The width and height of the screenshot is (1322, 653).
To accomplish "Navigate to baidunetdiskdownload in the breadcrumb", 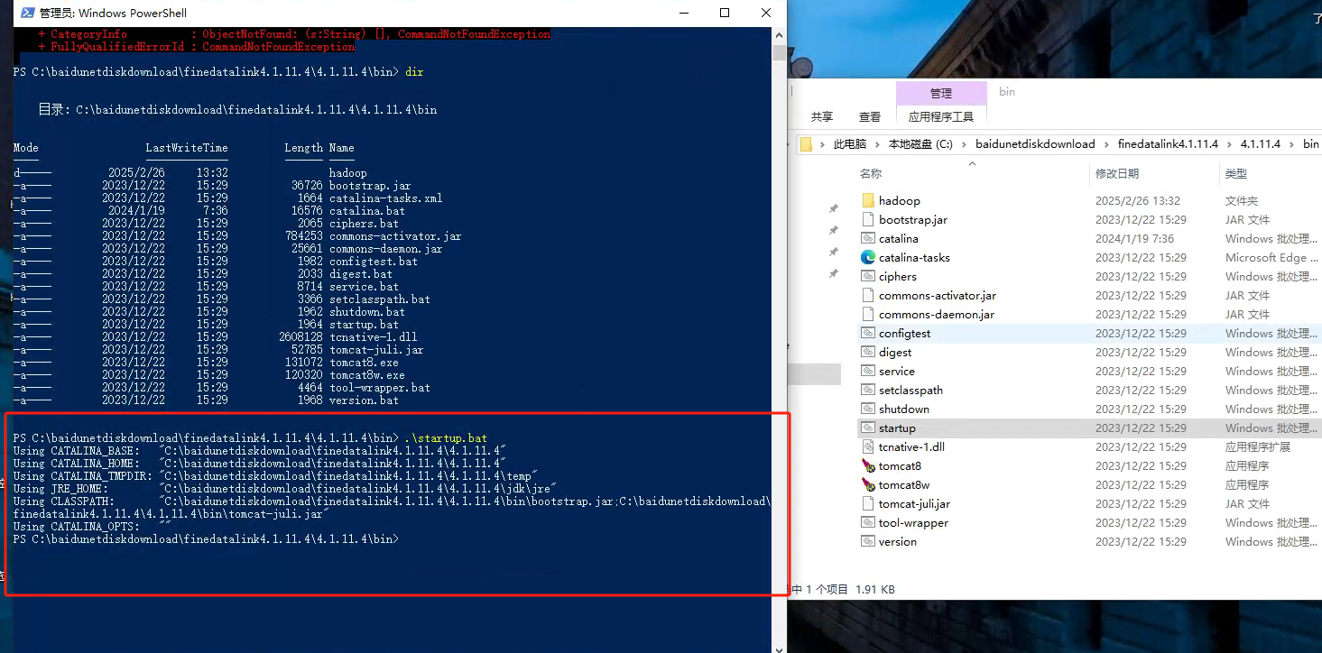I will point(1035,143).
